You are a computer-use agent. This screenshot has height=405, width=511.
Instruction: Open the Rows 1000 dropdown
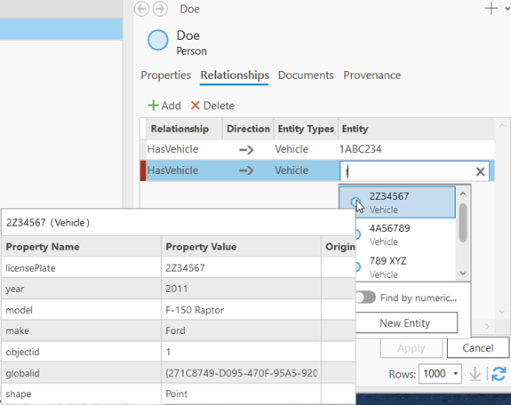440,373
